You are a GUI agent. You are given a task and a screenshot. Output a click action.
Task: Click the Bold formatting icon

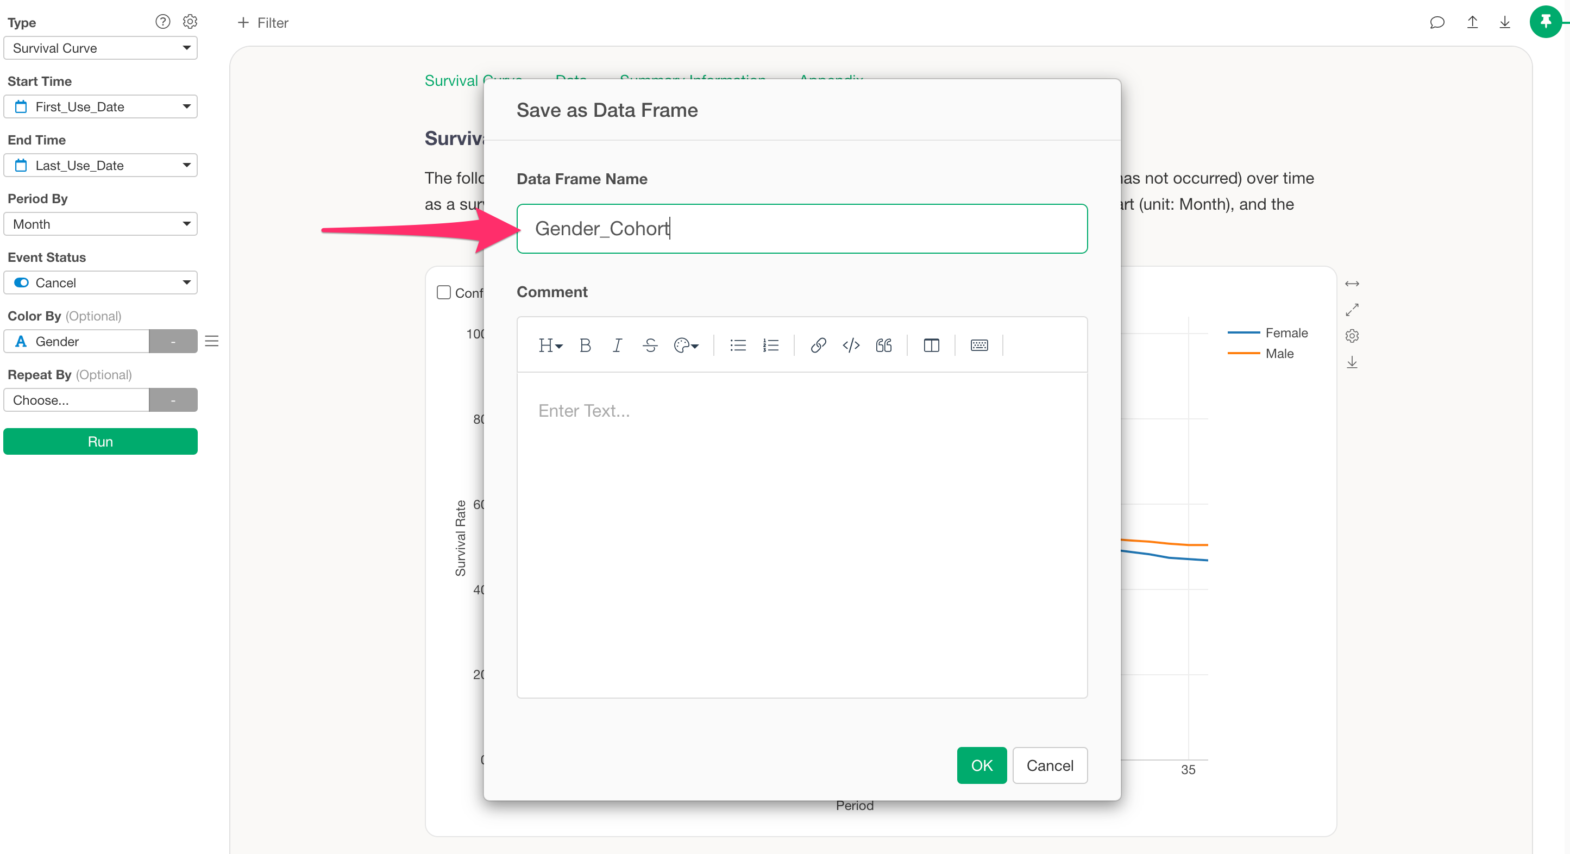pyautogui.click(x=585, y=346)
